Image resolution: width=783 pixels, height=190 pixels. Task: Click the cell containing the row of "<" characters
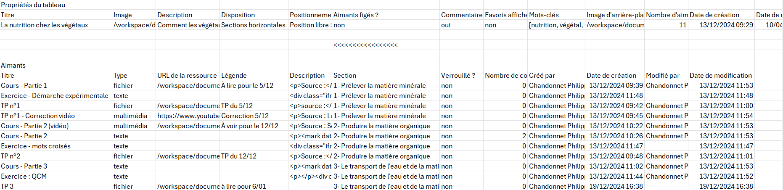pyautogui.click(x=365, y=45)
